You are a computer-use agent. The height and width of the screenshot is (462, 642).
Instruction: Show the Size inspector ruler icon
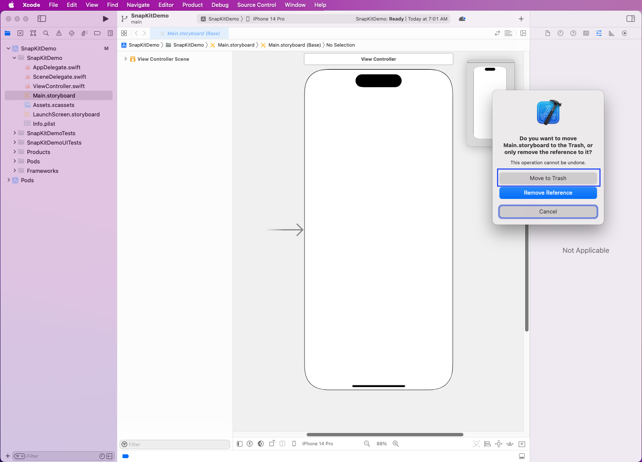coord(612,33)
